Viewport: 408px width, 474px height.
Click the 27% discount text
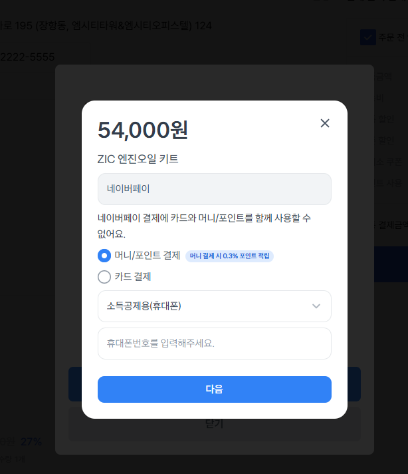(x=31, y=441)
